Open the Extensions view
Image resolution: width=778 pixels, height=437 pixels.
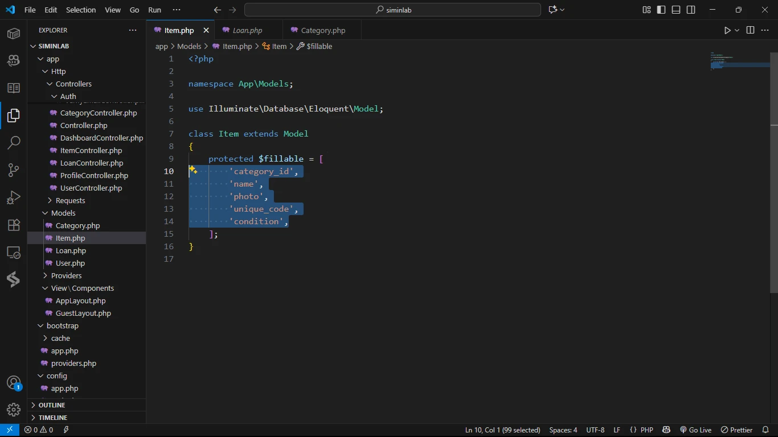click(14, 225)
